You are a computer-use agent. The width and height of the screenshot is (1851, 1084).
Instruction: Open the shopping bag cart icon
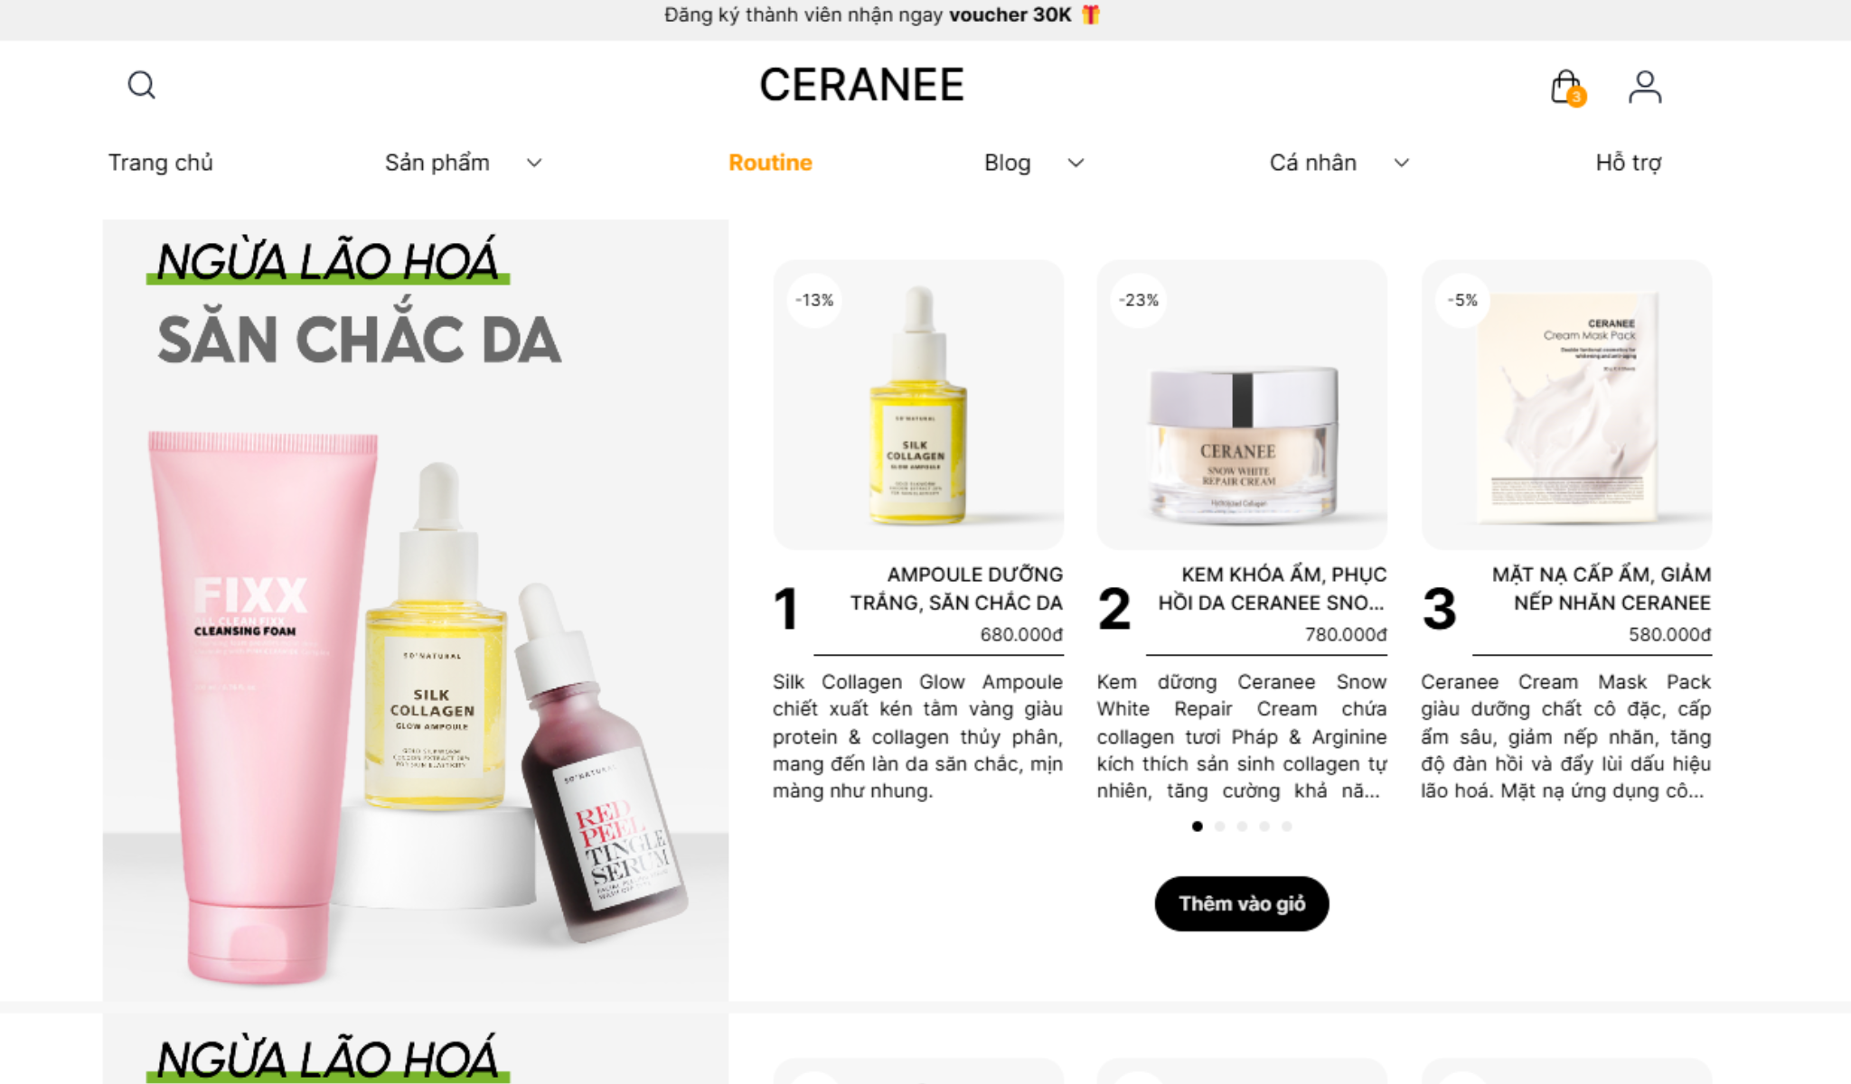click(1567, 88)
